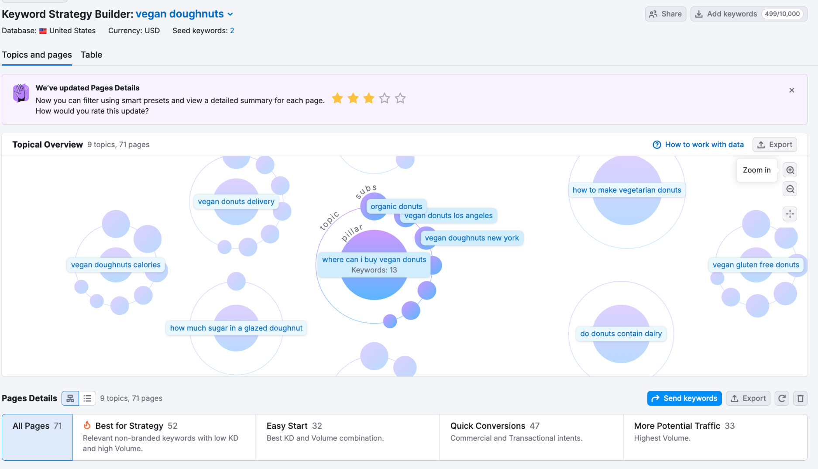Select the Topics and pages tab
This screenshot has height=469, width=818.
[x=37, y=55]
